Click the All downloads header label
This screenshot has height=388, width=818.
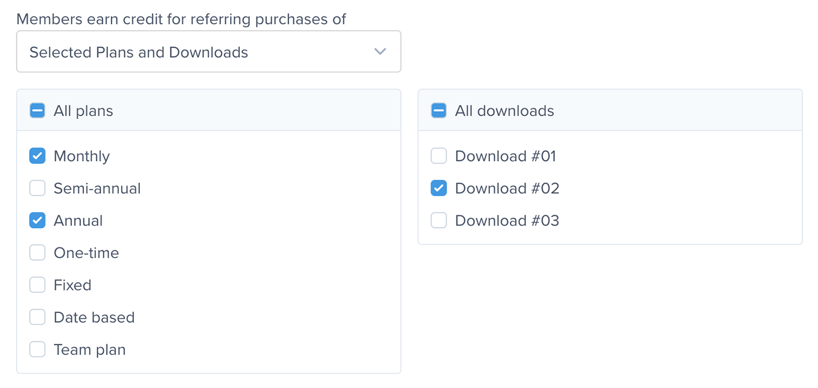tap(504, 111)
